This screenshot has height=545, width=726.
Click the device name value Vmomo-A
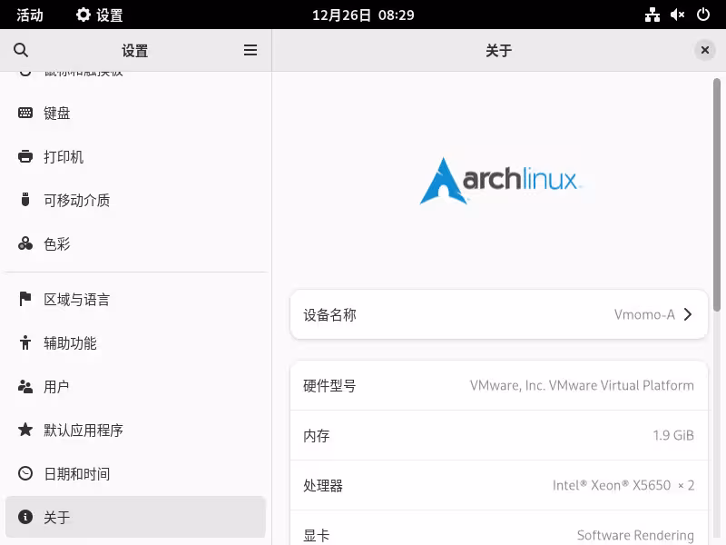click(644, 314)
